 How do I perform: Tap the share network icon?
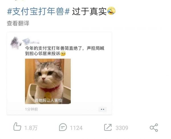pyautogui.click(x=154, y=128)
